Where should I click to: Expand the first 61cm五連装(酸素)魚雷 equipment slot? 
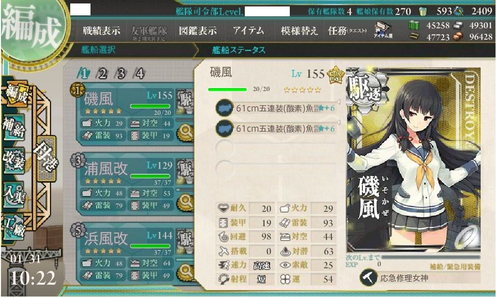point(276,108)
